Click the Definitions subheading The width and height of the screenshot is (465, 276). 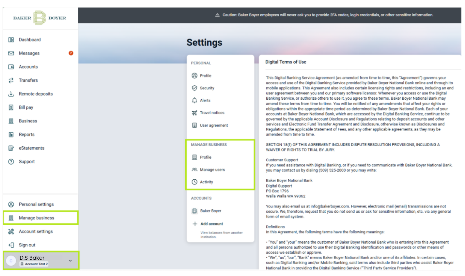coord(275,227)
